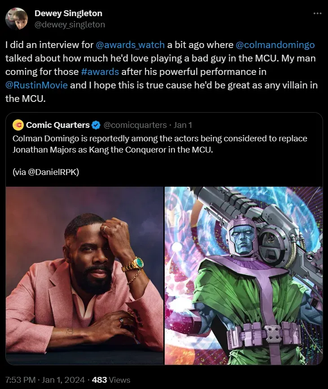328x389 pixels.
Task: Open the #awards hashtag
Action: click(100, 72)
